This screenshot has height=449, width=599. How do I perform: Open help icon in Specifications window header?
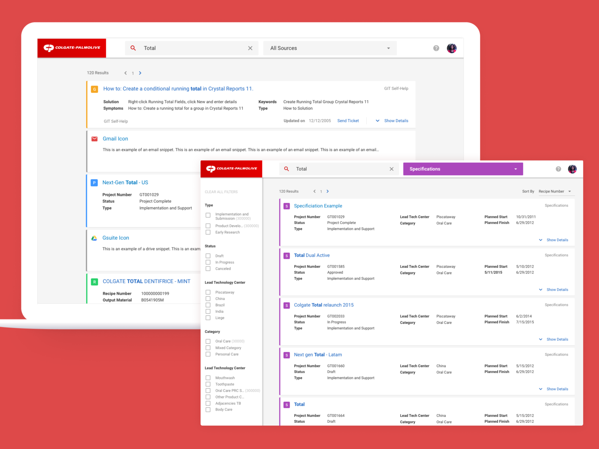558,169
